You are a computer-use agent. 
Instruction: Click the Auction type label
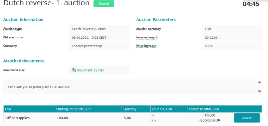click(x=12, y=29)
